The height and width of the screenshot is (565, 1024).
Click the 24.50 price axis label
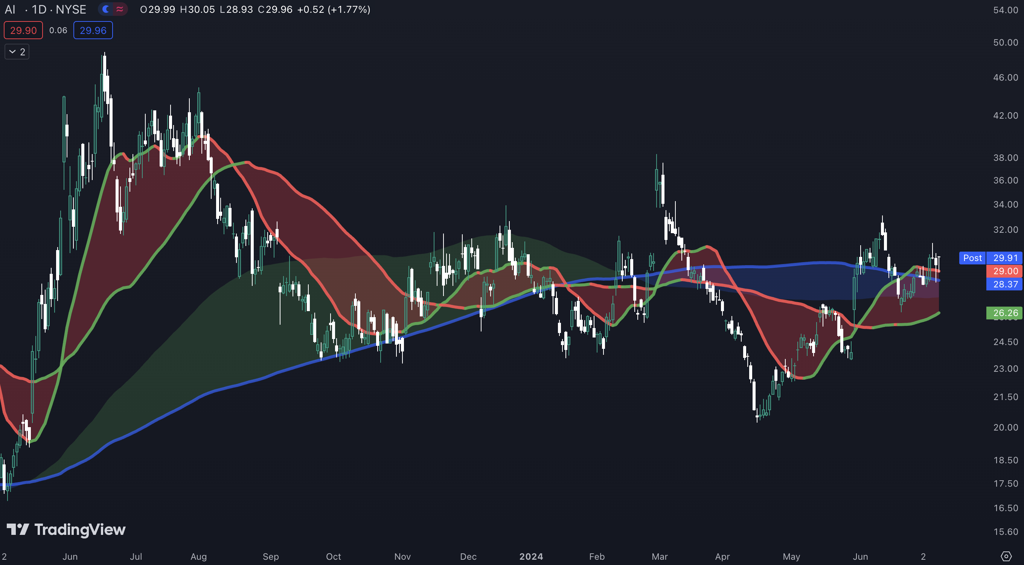(x=1005, y=342)
